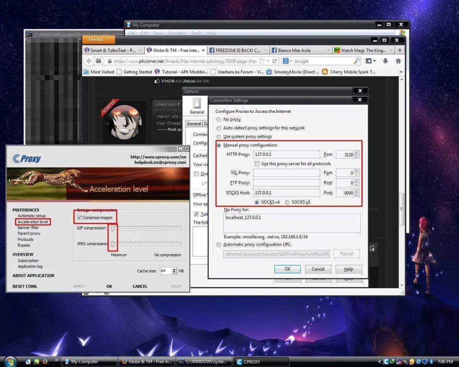Image resolution: width=459 pixels, height=367 pixels.
Task: Adjust the FTP Proxy port stepper
Action: click(356, 183)
